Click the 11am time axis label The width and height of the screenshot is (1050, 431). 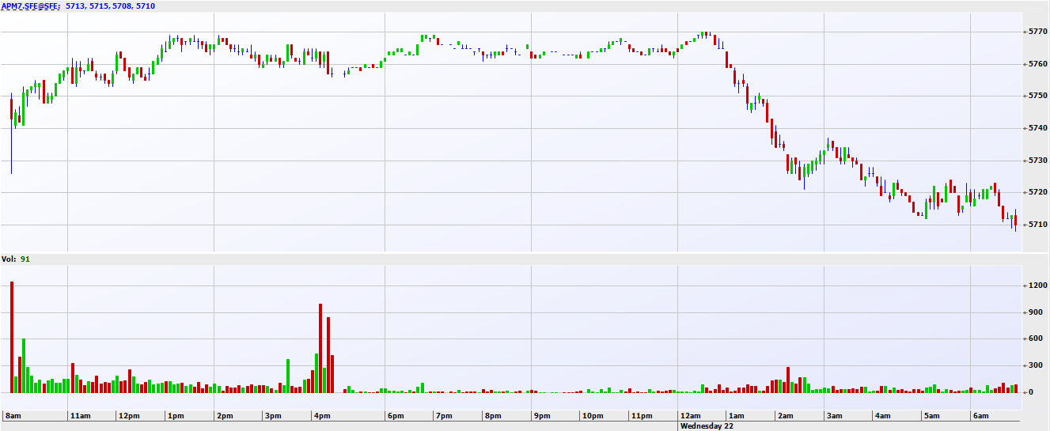click(80, 416)
